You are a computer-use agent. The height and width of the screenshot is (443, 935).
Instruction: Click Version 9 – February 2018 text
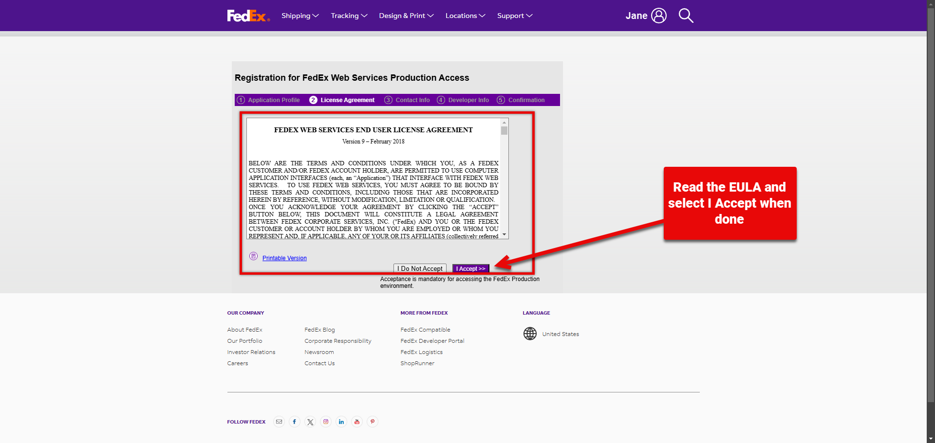coord(373,142)
